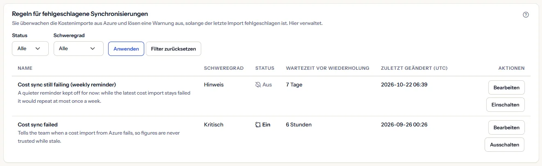The image size is (542, 166).
Task: Click the heading 'Regeln für fehlgeschlagene Synchronisierungen'
Action: click(x=80, y=15)
